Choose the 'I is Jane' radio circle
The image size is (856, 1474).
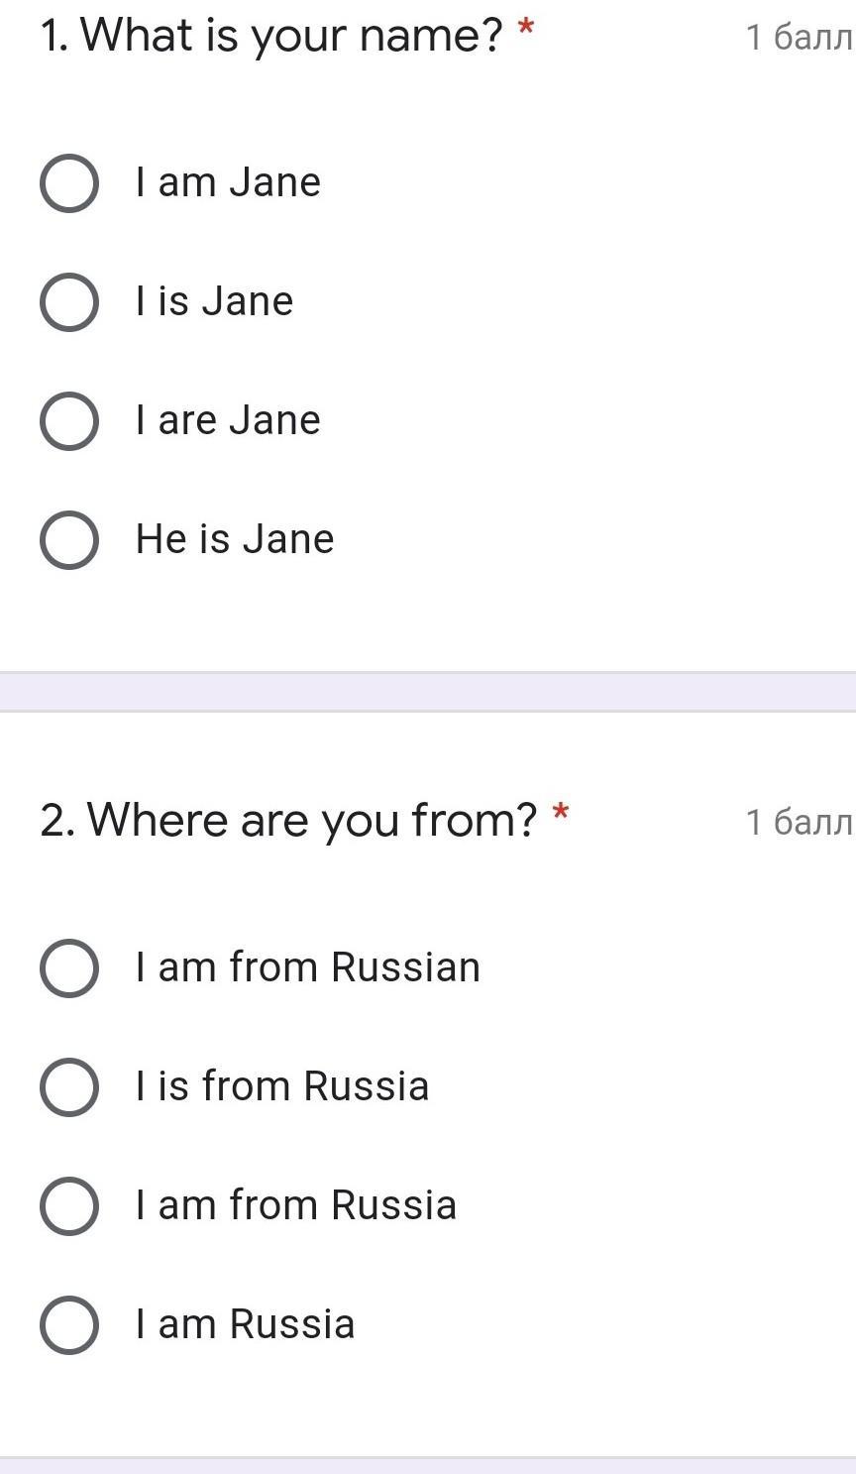click(x=69, y=302)
